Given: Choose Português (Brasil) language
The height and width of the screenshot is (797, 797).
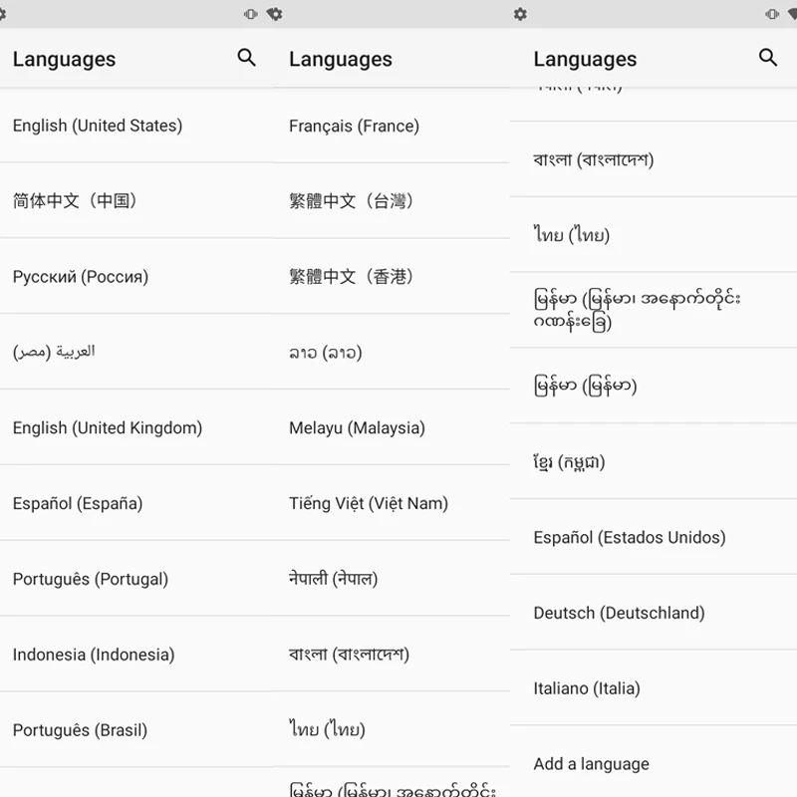Looking at the screenshot, I should (137, 730).
